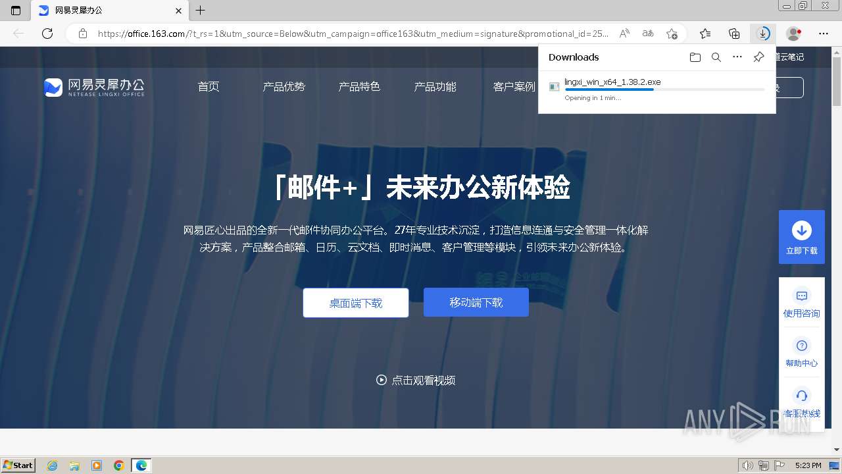842x474 pixels.
Task: Click the translate page icon
Action: 648,34
